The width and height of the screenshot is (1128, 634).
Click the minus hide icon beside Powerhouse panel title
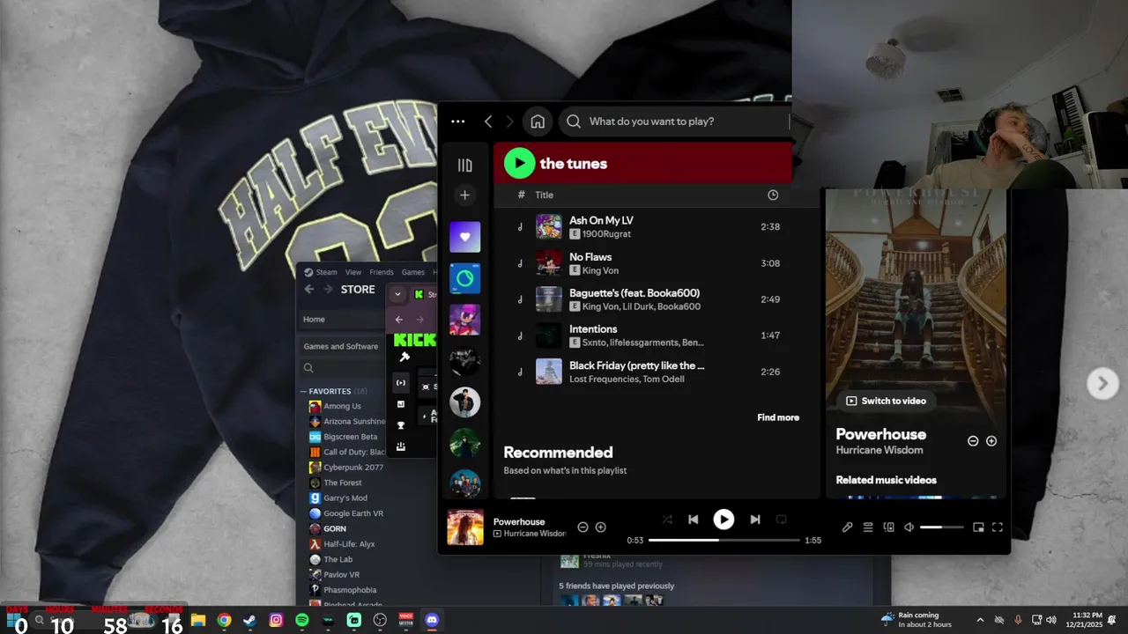point(973,441)
